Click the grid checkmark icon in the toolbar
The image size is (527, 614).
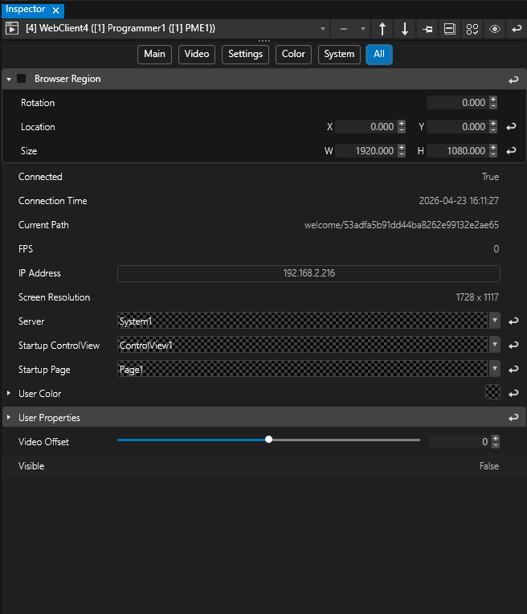coord(472,29)
